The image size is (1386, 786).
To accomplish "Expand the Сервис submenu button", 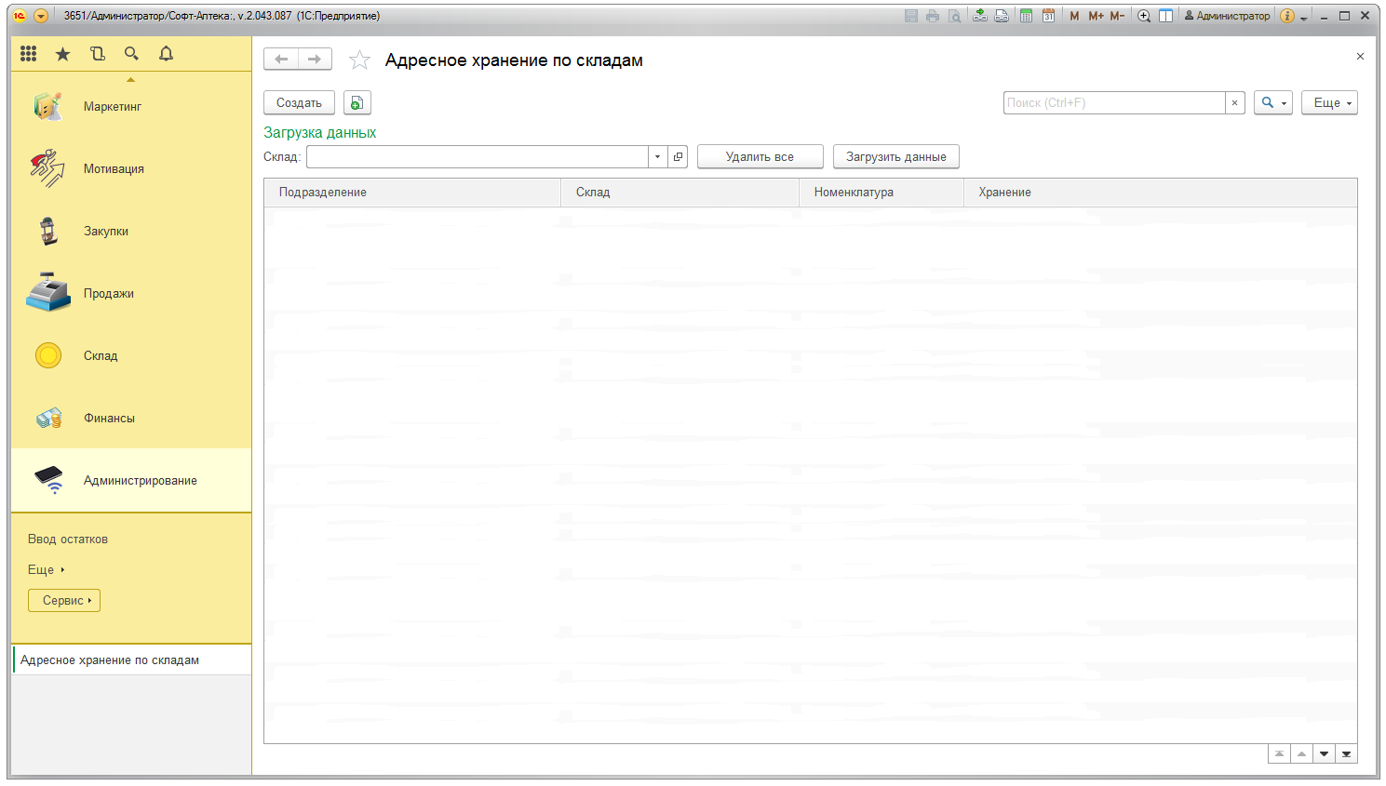I will tap(64, 601).
